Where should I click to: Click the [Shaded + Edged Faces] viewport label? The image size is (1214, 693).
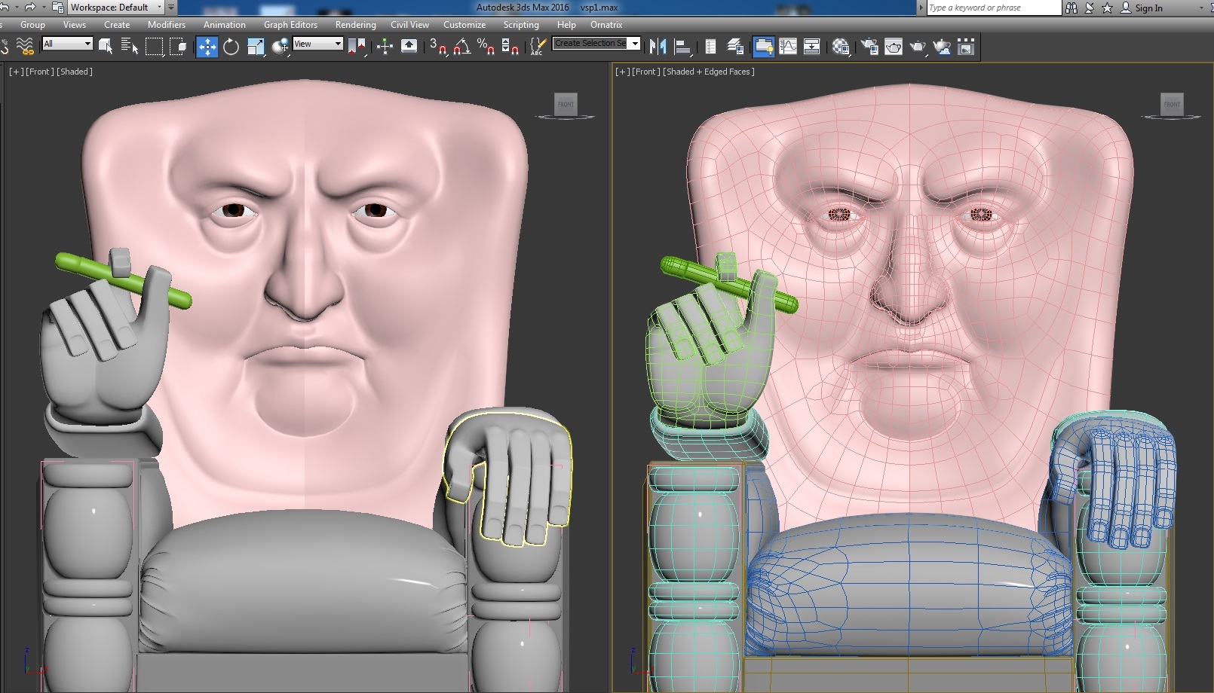[708, 72]
